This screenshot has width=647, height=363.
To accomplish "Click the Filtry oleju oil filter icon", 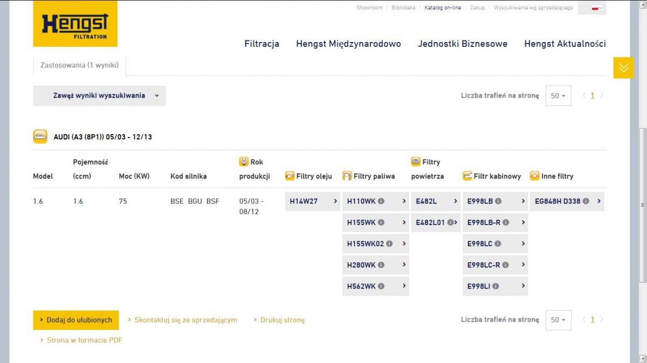I will pos(290,176).
